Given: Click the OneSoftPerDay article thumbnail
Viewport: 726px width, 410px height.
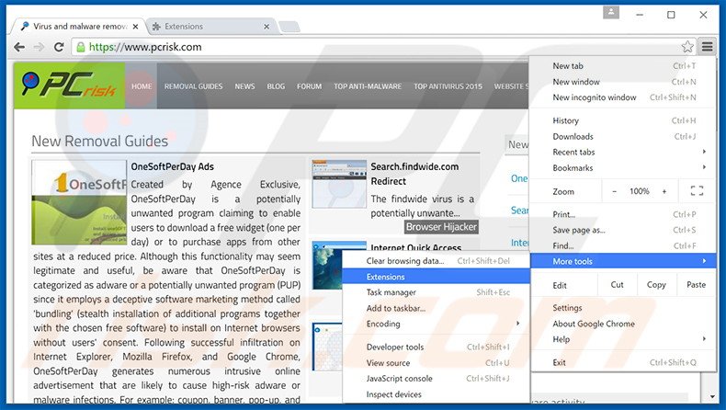Looking at the screenshot, I should pyautogui.click(x=79, y=202).
